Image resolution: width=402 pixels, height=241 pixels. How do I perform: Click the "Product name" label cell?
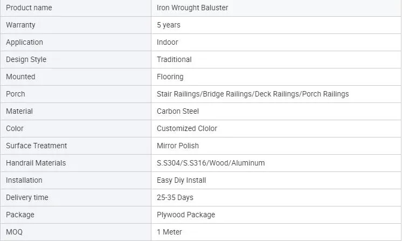29,8
